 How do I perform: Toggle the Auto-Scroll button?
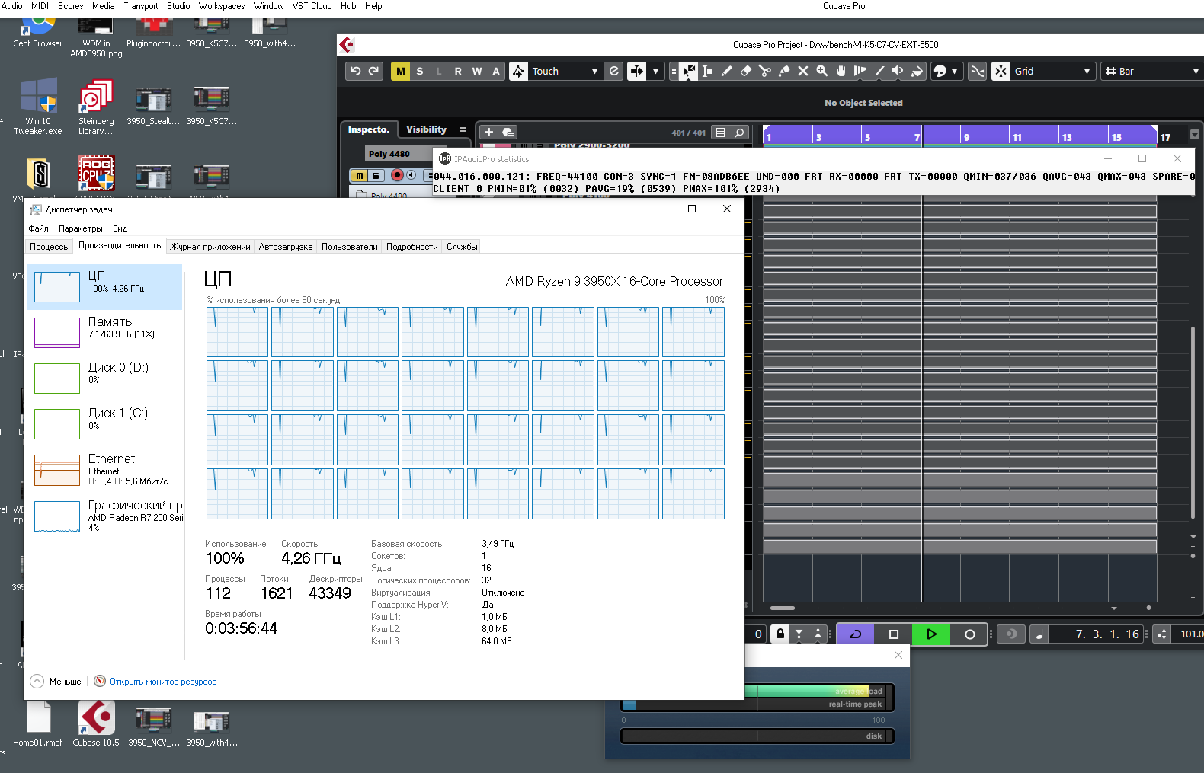pyautogui.click(x=636, y=71)
